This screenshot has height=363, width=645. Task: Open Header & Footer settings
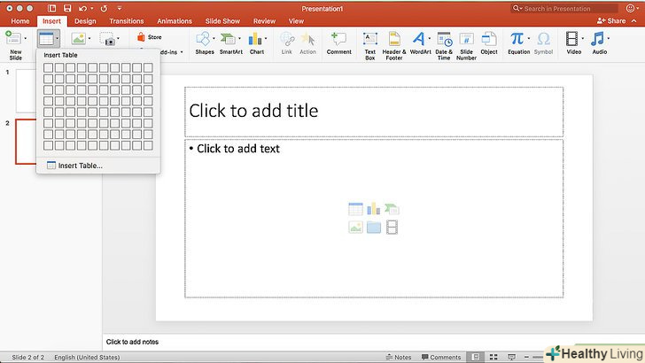tap(393, 42)
